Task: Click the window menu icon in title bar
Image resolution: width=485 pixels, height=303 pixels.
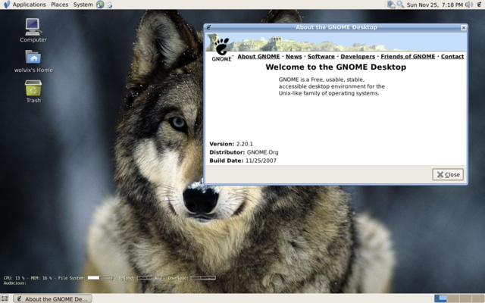Action: [x=209, y=27]
